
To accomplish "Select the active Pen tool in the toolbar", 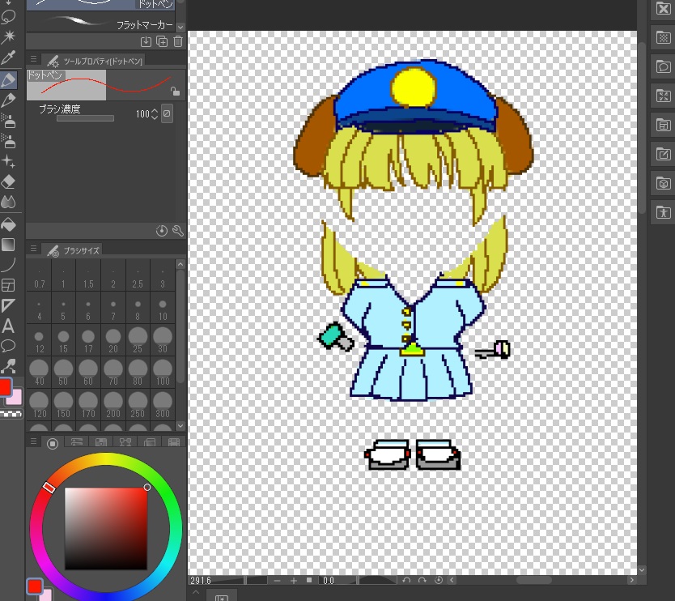I will [9, 79].
